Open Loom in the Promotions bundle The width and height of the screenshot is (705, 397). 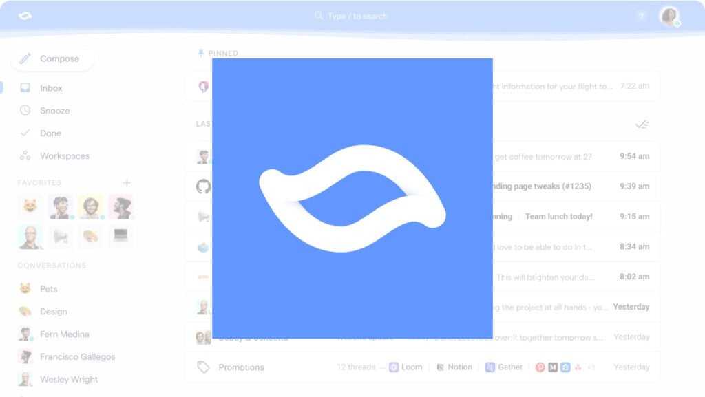point(406,367)
